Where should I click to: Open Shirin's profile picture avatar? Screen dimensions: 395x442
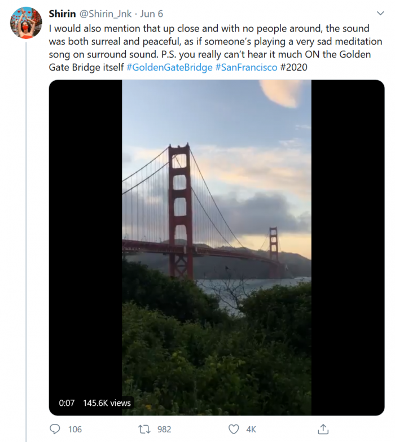click(26, 23)
